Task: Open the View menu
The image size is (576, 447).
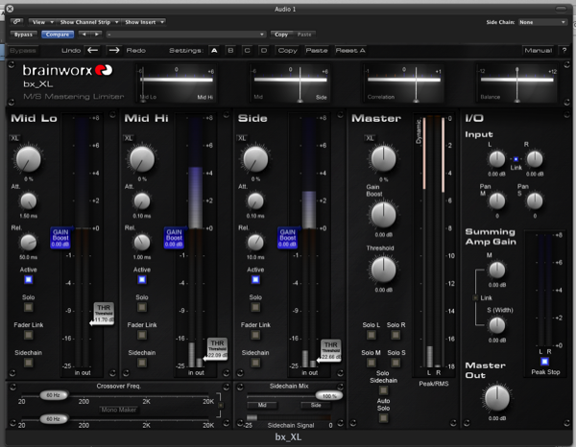Action: [41, 20]
